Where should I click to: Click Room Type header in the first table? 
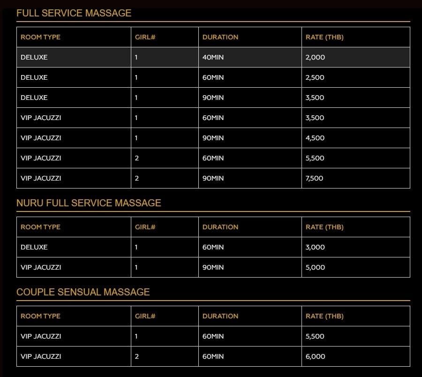coord(40,37)
